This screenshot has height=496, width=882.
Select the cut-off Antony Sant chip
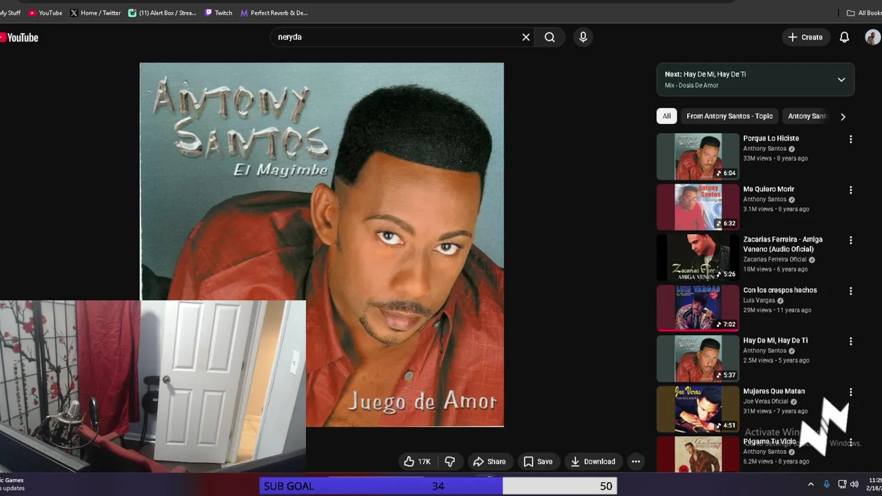click(807, 116)
